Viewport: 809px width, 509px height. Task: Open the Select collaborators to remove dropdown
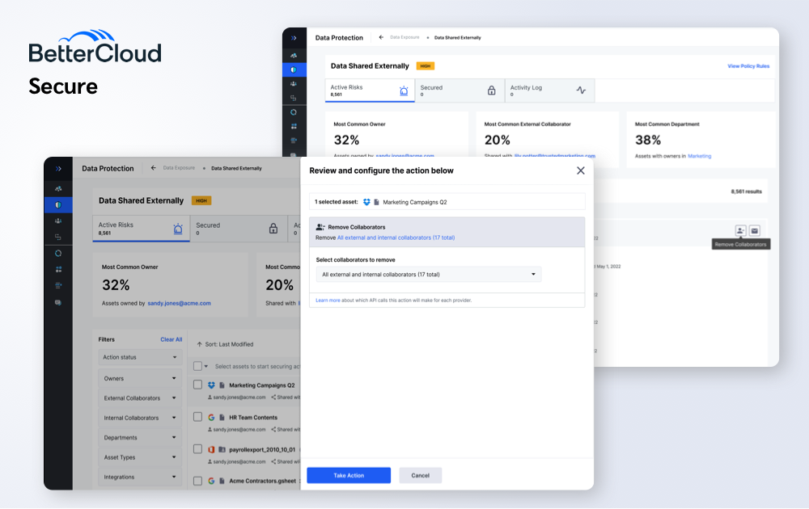(x=429, y=275)
